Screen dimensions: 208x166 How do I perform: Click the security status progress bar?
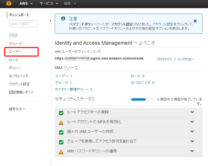click(x=143, y=99)
